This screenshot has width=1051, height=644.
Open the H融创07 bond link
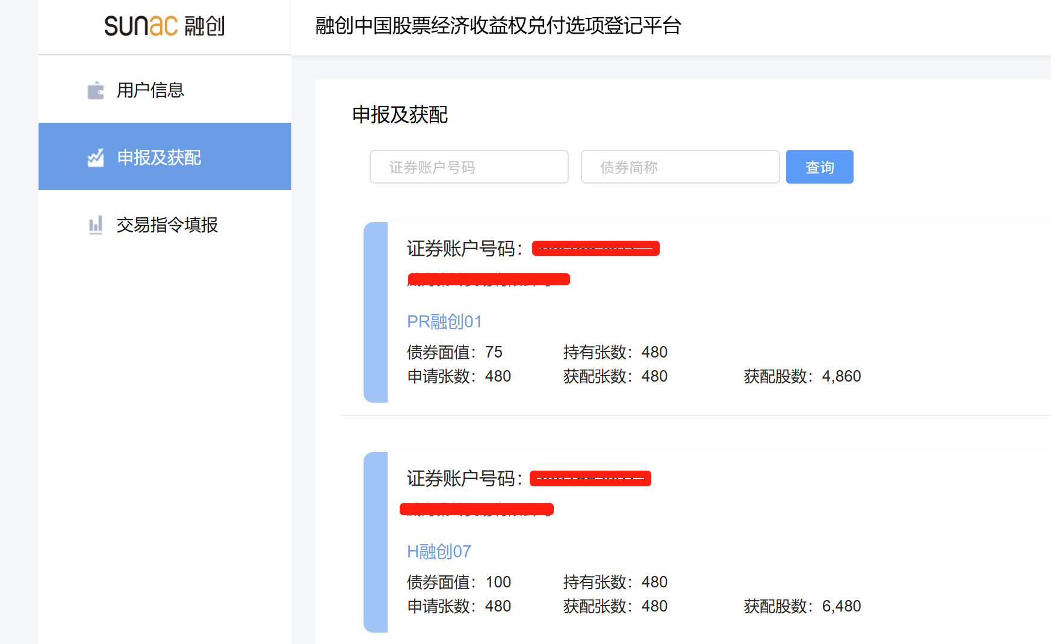[439, 552]
